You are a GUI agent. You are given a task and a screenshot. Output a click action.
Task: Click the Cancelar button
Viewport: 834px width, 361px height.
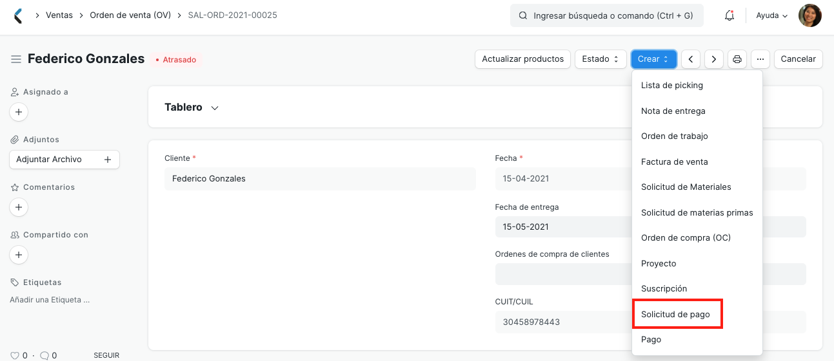(799, 59)
